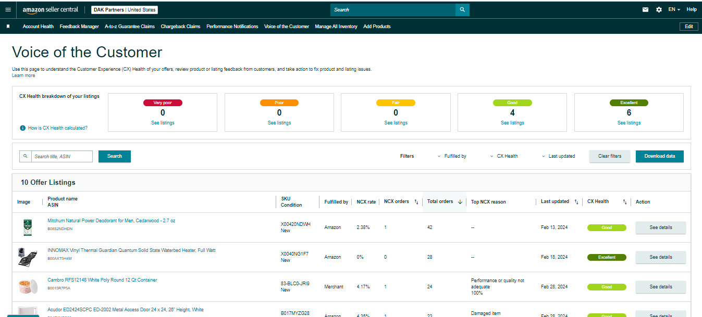The height and width of the screenshot is (317, 702).
Task: Open the EN language dropdown
Action: point(674,9)
